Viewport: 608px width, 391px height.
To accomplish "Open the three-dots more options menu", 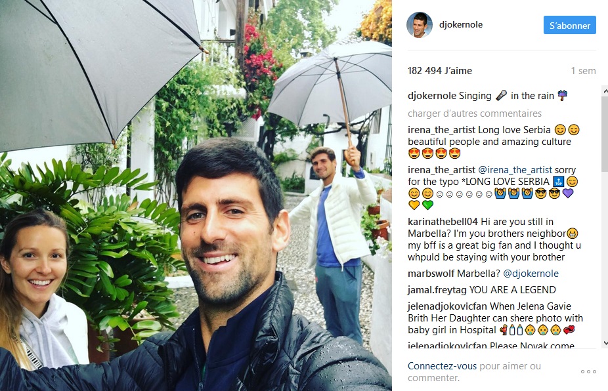I will (588, 371).
